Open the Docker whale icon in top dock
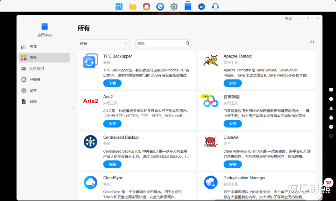336x201 pixels. coord(202,7)
